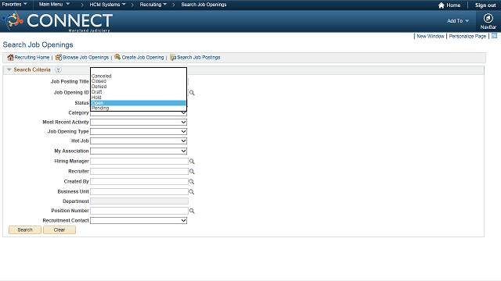The width and height of the screenshot is (501, 281).
Task: Click Sign out link
Action: 485,5
